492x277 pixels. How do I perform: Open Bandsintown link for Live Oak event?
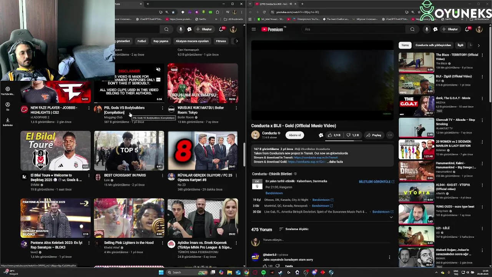coord(383,212)
